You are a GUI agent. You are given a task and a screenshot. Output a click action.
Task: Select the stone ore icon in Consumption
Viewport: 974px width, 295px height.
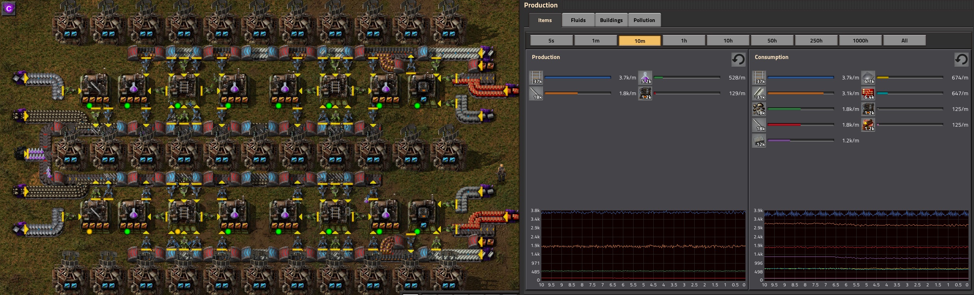(759, 109)
